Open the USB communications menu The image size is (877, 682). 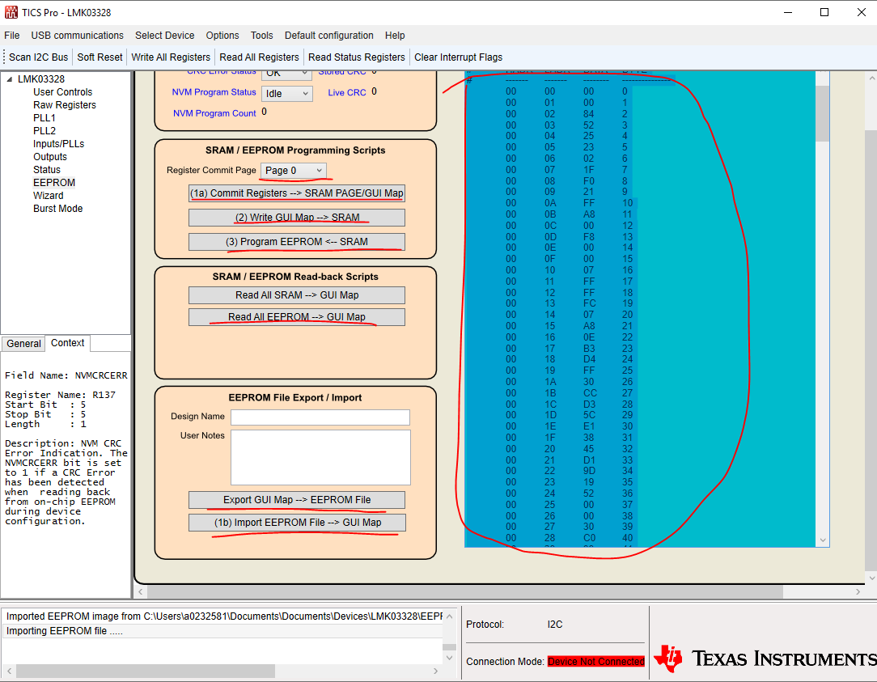click(x=77, y=36)
